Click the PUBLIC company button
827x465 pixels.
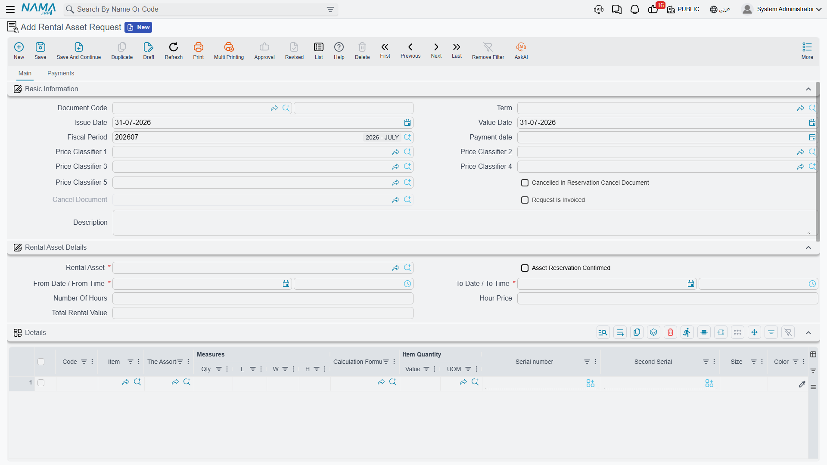(x=683, y=9)
